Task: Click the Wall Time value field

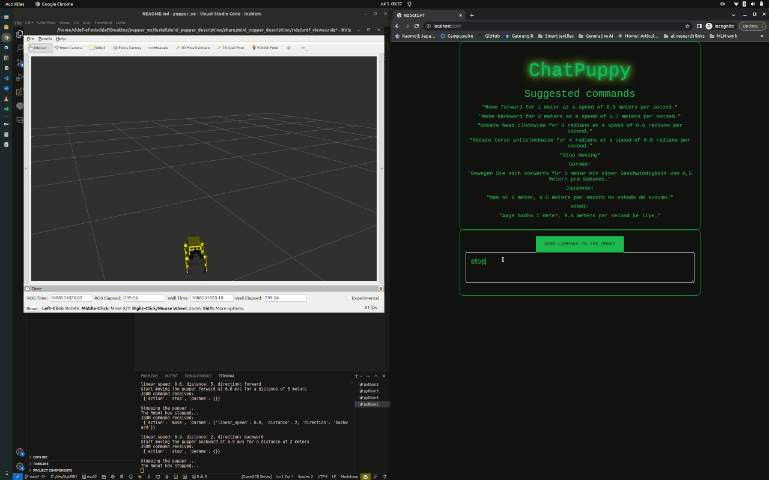Action: (x=211, y=298)
